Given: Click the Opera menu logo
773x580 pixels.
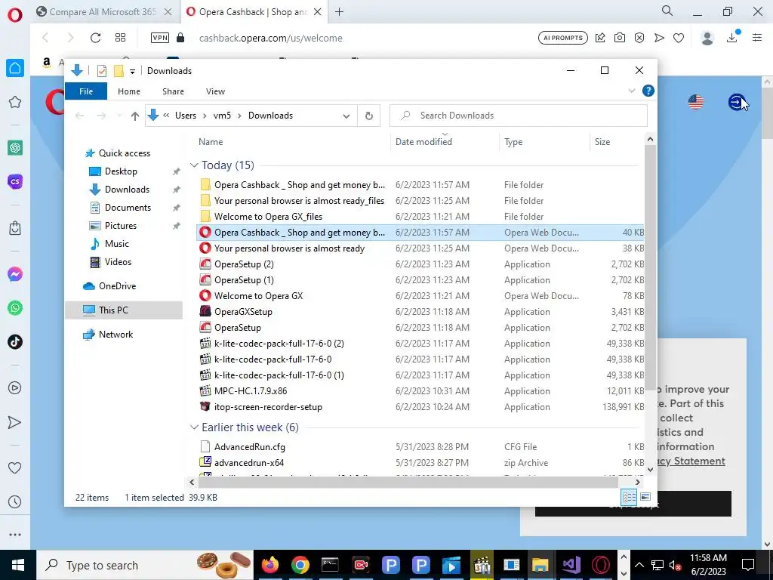Looking at the screenshot, I should coord(15,15).
